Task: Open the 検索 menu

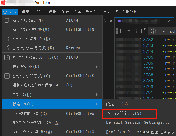Action: (x=40, y=12)
